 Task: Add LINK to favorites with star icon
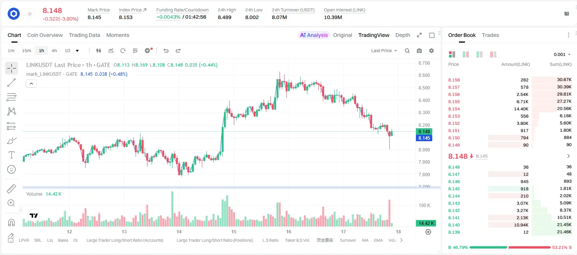tap(30, 14)
